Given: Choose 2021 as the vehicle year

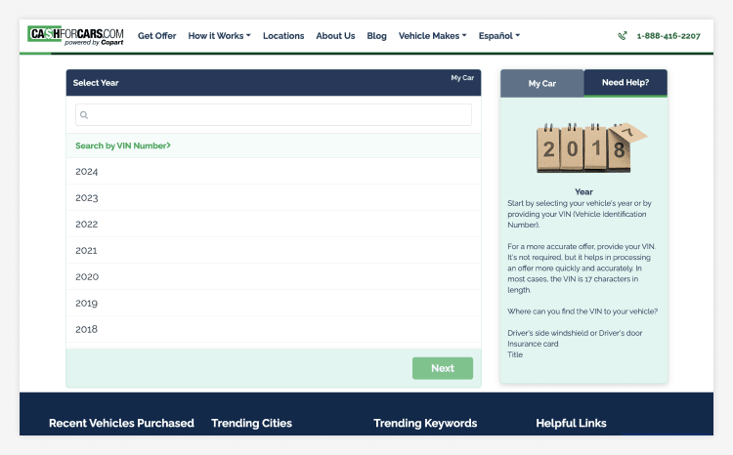Looking at the screenshot, I should (87, 251).
